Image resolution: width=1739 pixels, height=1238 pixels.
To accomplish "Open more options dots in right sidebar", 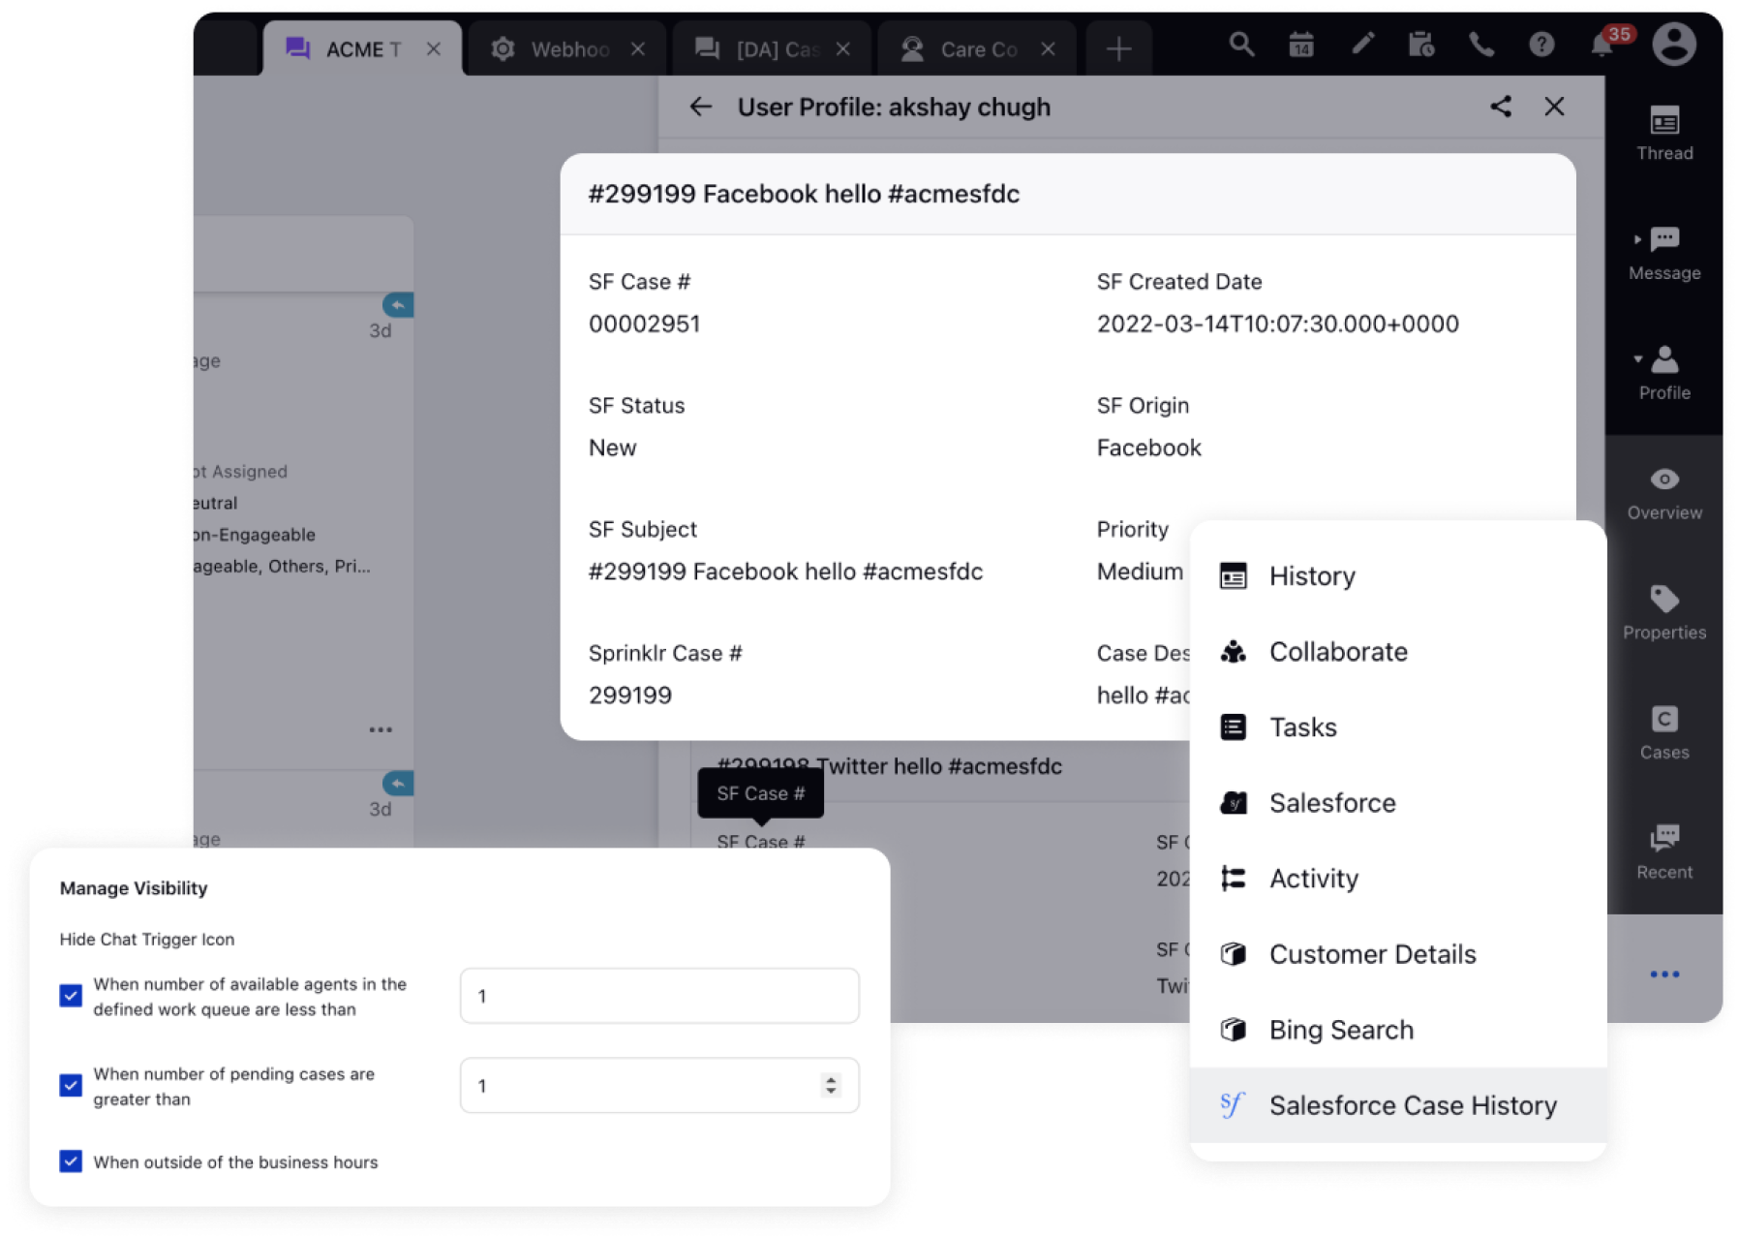I will tap(1664, 975).
